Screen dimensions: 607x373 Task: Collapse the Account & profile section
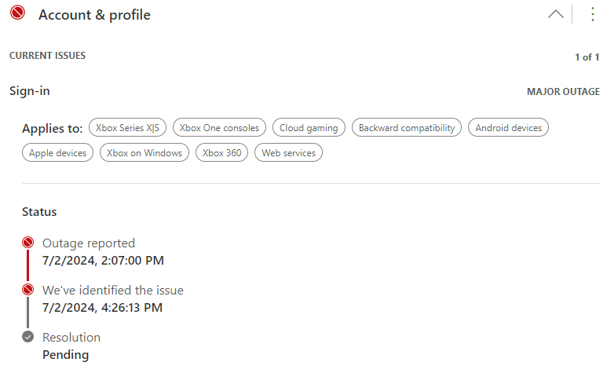click(555, 14)
